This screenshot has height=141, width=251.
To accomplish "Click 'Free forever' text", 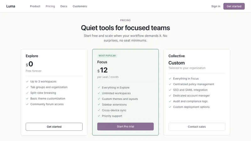I will point(34,71).
